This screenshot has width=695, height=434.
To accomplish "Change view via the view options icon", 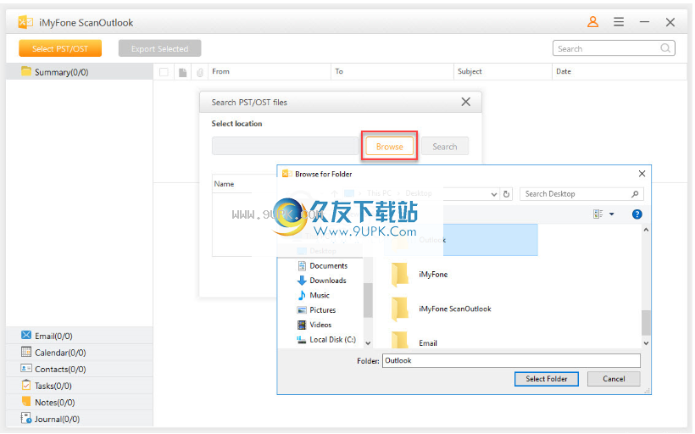I will pos(598,214).
